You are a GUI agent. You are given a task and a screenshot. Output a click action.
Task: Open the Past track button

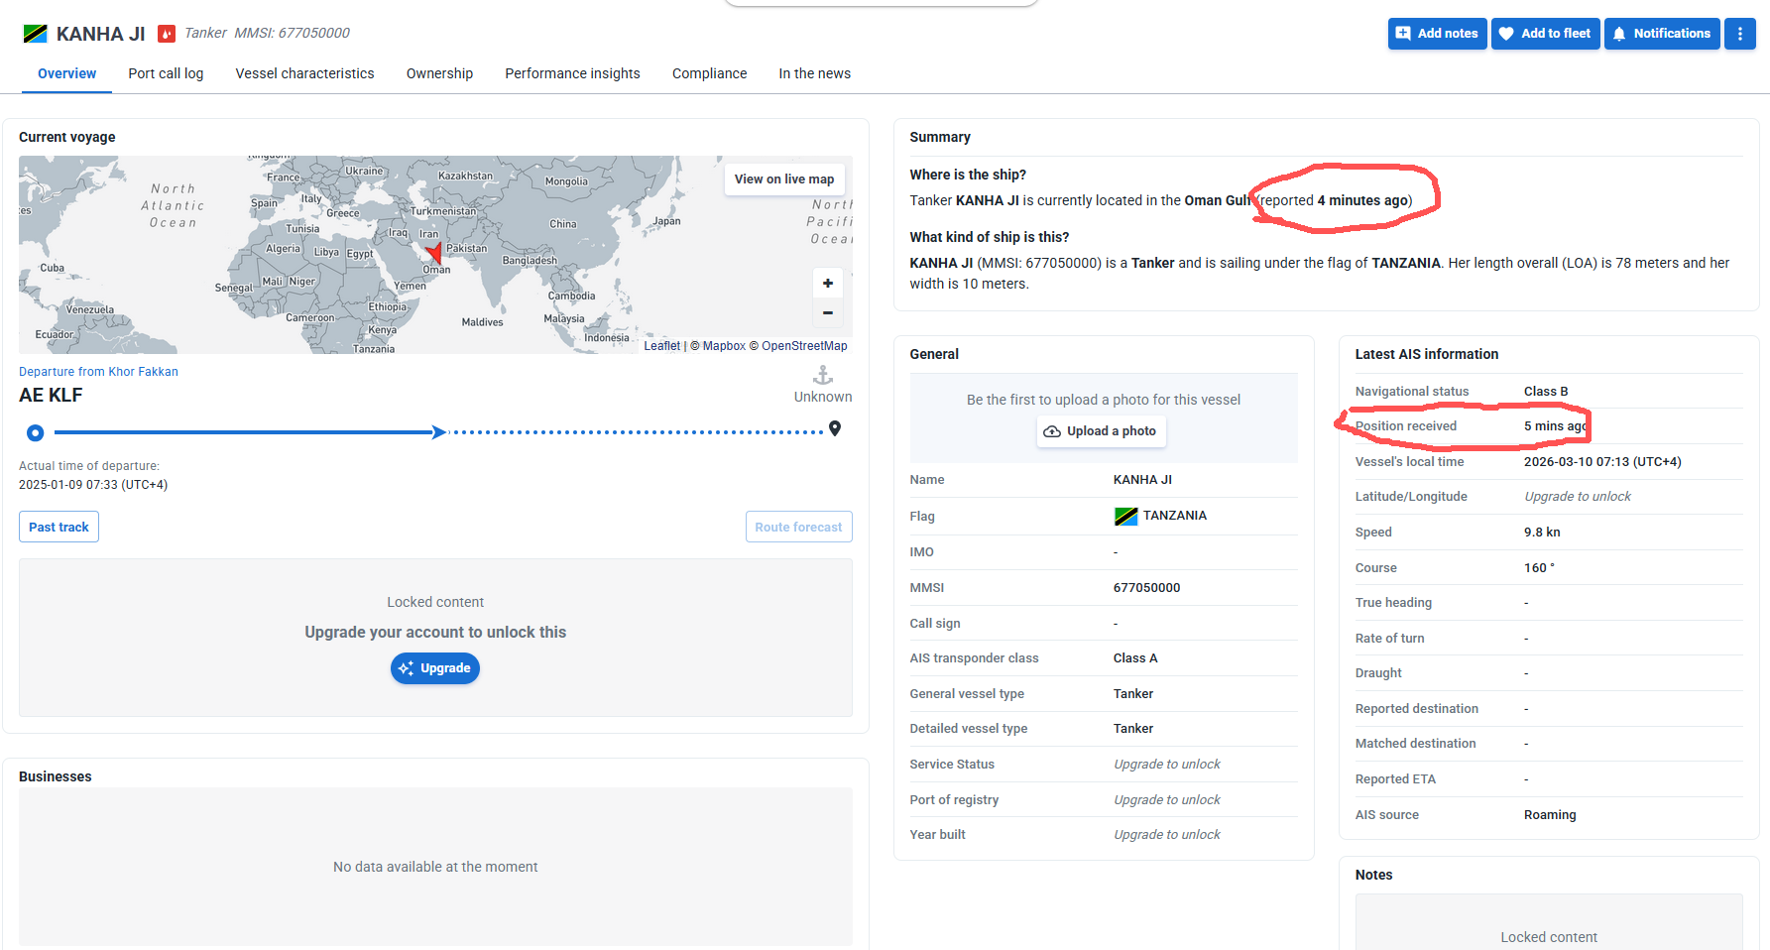click(59, 527)
